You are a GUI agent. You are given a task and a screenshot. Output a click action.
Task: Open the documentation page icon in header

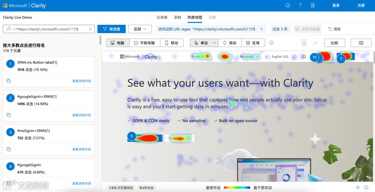tap(313, 5)
